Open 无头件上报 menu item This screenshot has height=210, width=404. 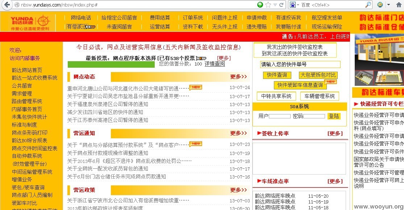(225, 27)
